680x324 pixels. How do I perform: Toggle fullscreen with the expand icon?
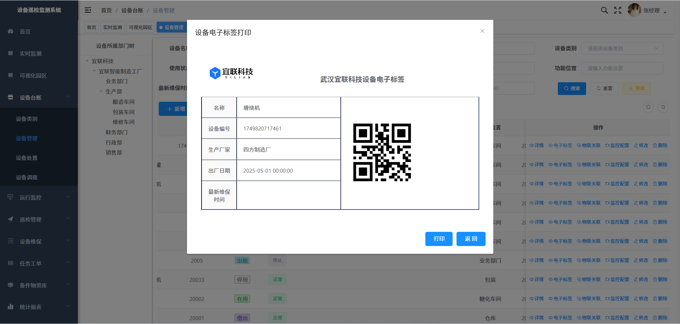618,10
